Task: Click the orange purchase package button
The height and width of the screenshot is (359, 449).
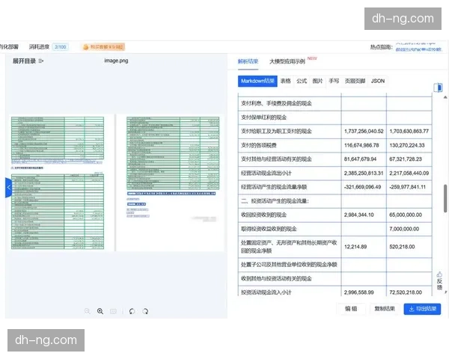Action: [x=103, y=46]
